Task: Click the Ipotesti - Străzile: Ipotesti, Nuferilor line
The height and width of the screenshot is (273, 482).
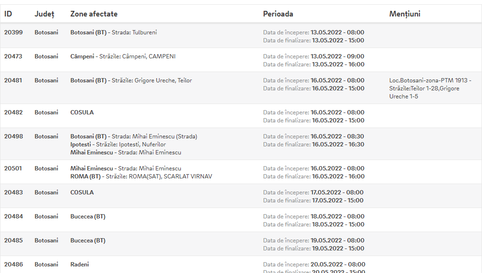Action: (118, 144)
